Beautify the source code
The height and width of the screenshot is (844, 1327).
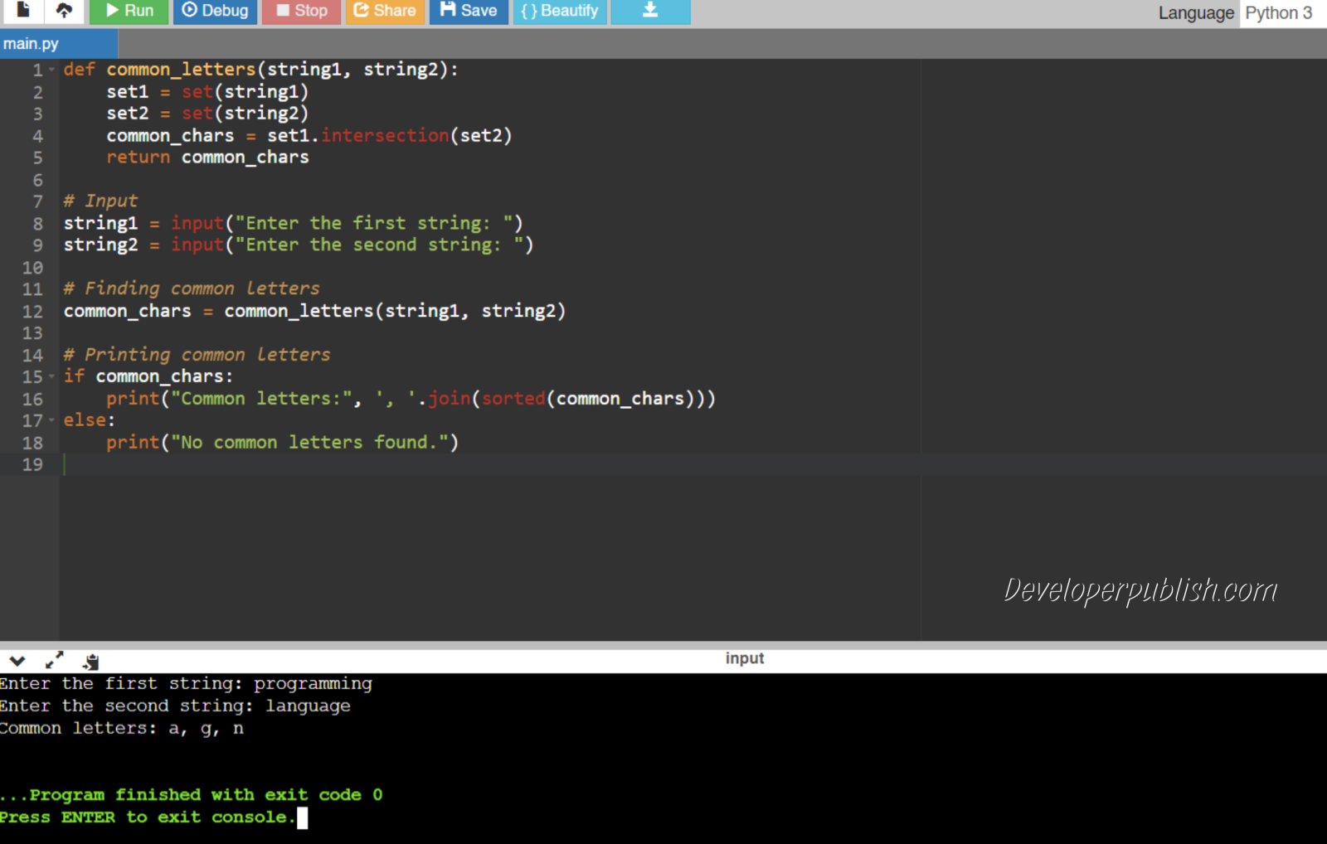coord(560,11)
